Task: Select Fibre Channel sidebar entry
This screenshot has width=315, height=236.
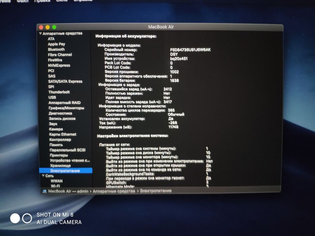Action: 60,55
